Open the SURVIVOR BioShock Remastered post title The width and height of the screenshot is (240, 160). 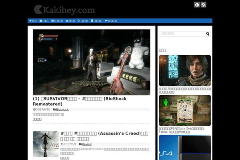80,101
